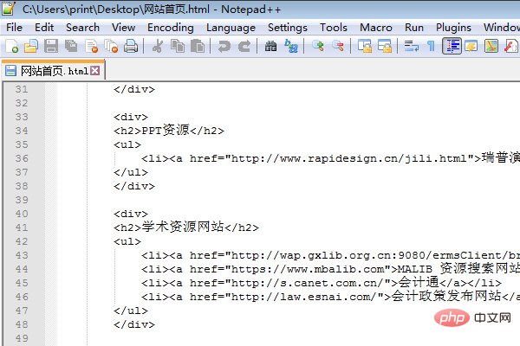The width and height of the screenshot is (520, 346).
Task: Open the Edit menu
Action: click(44, 28)
